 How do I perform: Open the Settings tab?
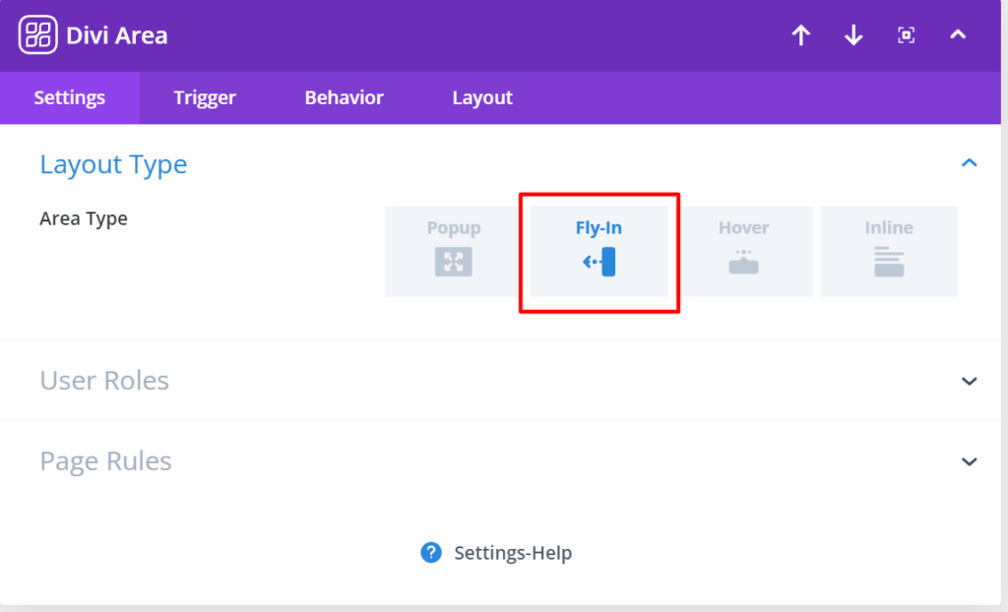(x=70, y=97)
